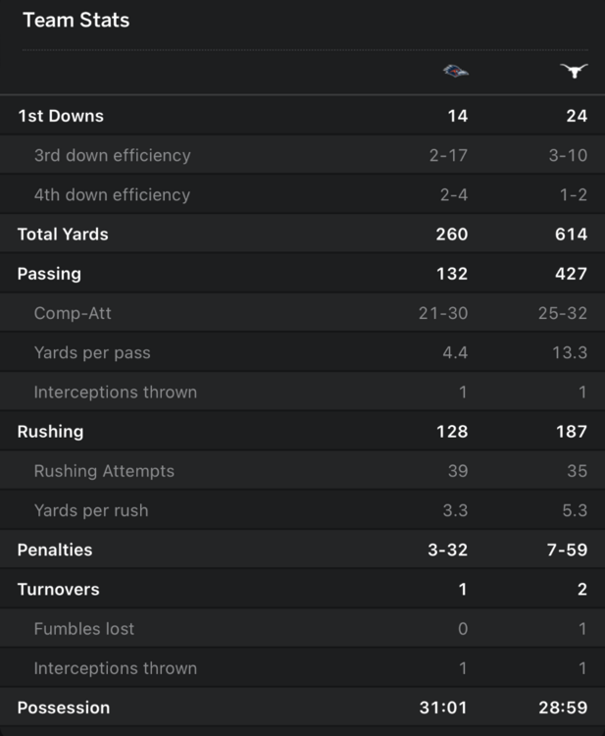Image resolution: width=605 pixels, height=736 pixels.
Task: Click the 614 total yards value
Action: tap(571, 234)
